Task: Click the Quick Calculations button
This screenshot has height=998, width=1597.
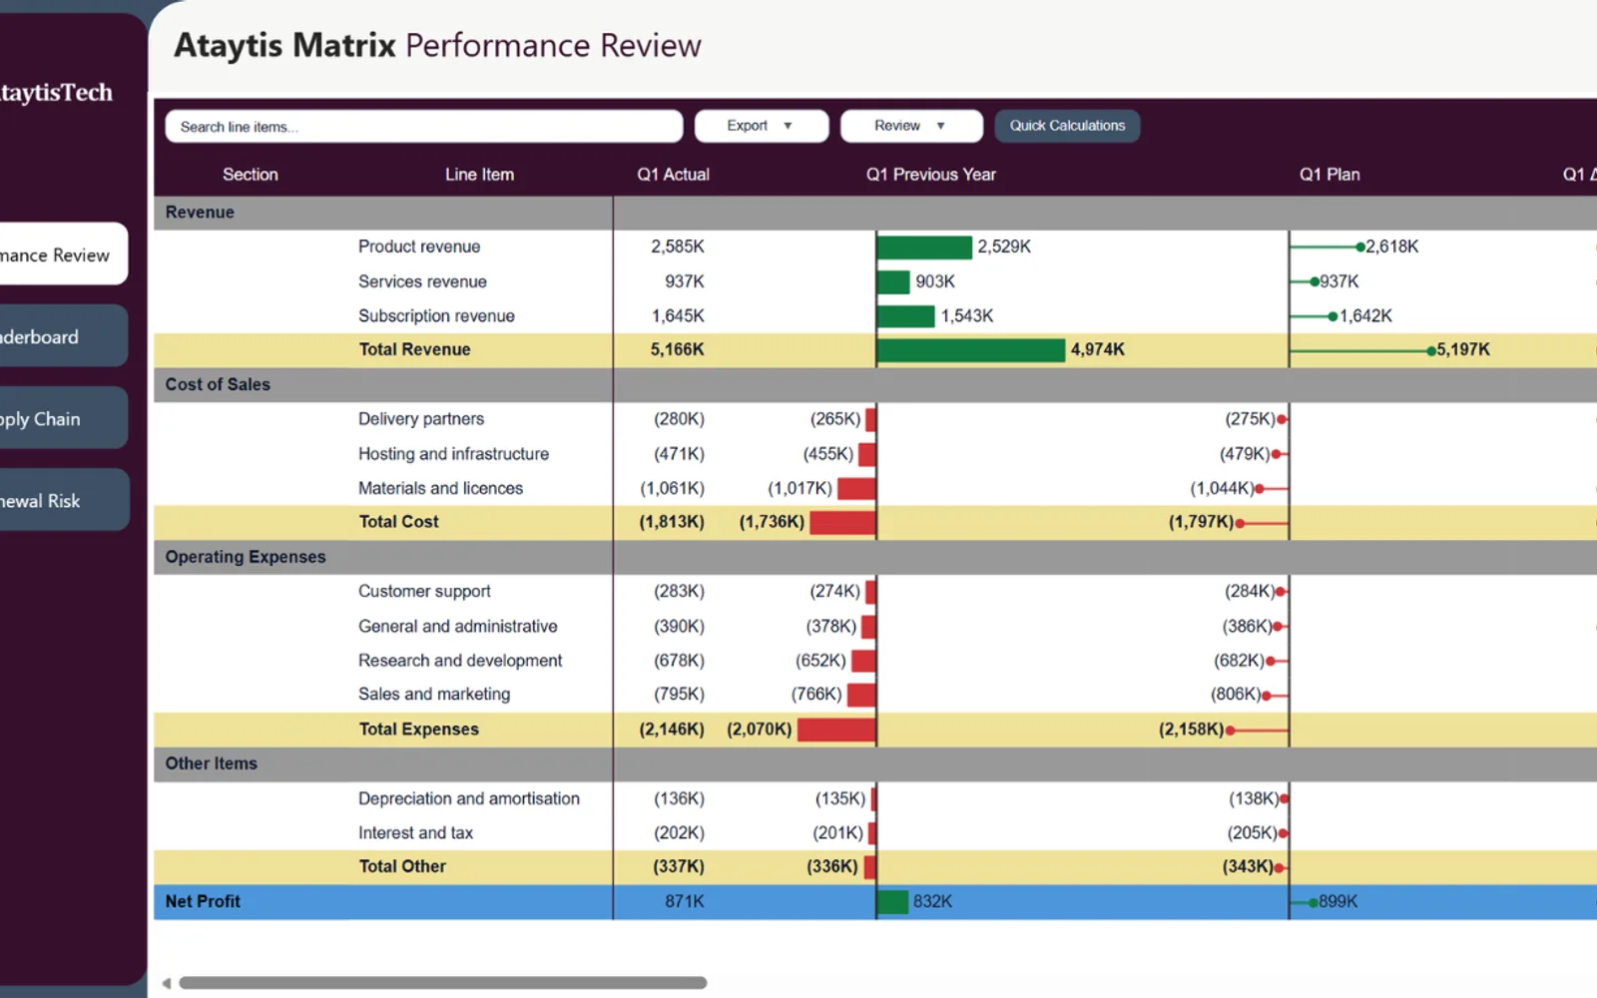Action: pyautogui.click(x=1067, y=126)
